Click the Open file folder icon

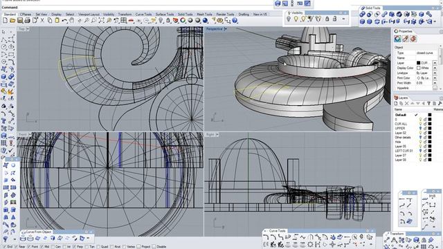[12, 20]
